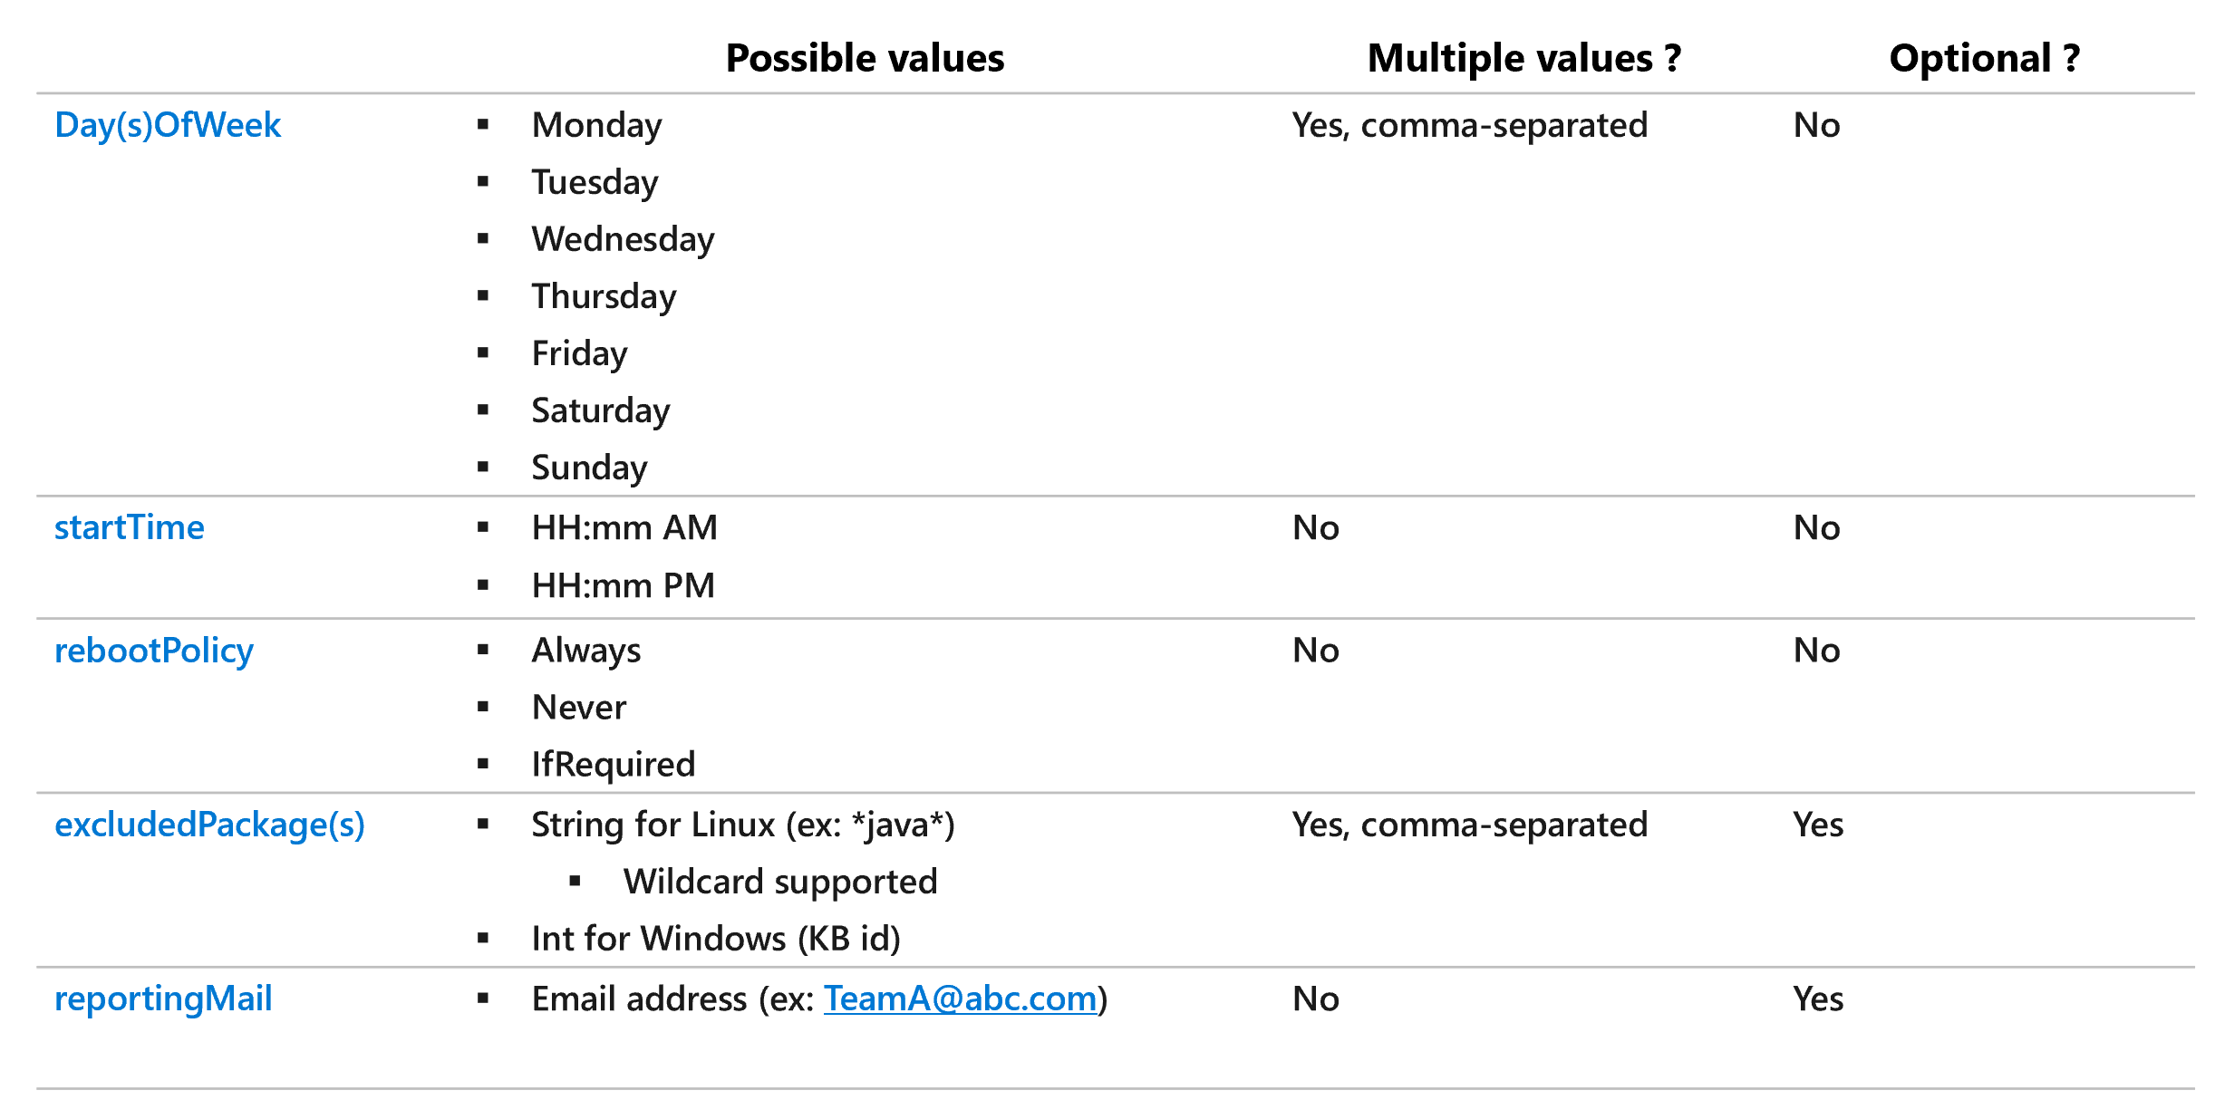Open the TeamA@abc.com email link
Screen dimensions: 2215x1100
pos(960,999)
